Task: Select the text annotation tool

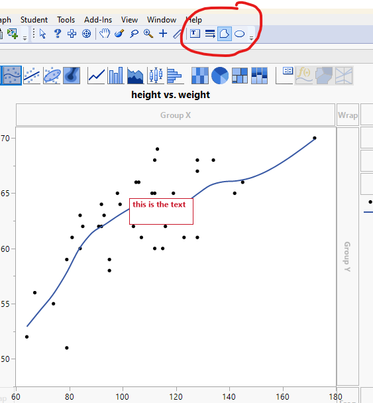Action: point(195,34)
